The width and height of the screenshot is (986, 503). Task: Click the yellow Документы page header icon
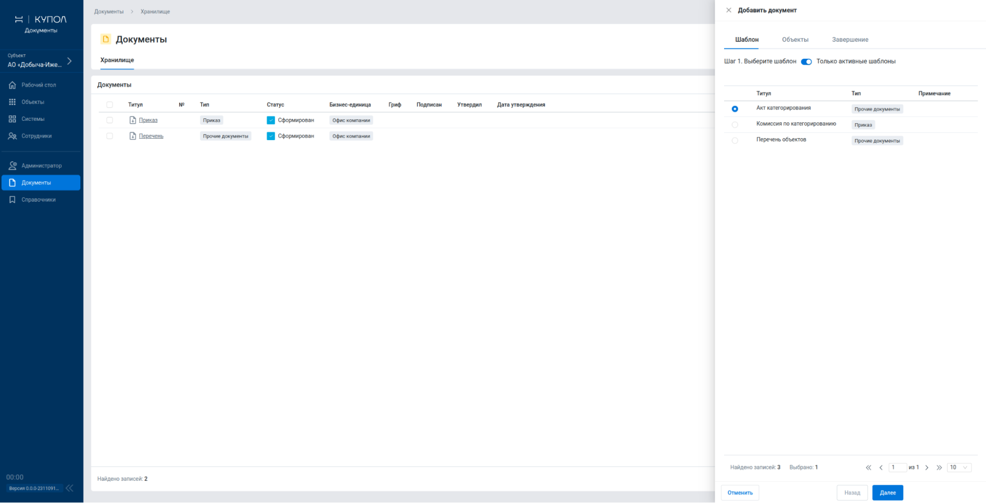point(106,39)
